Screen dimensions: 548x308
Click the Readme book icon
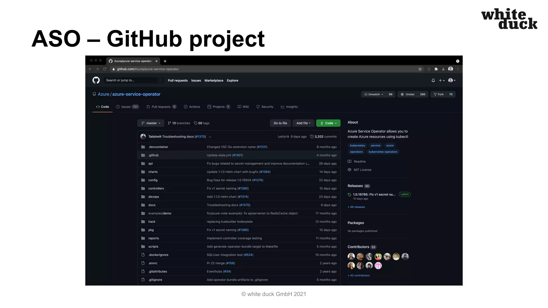349,161
